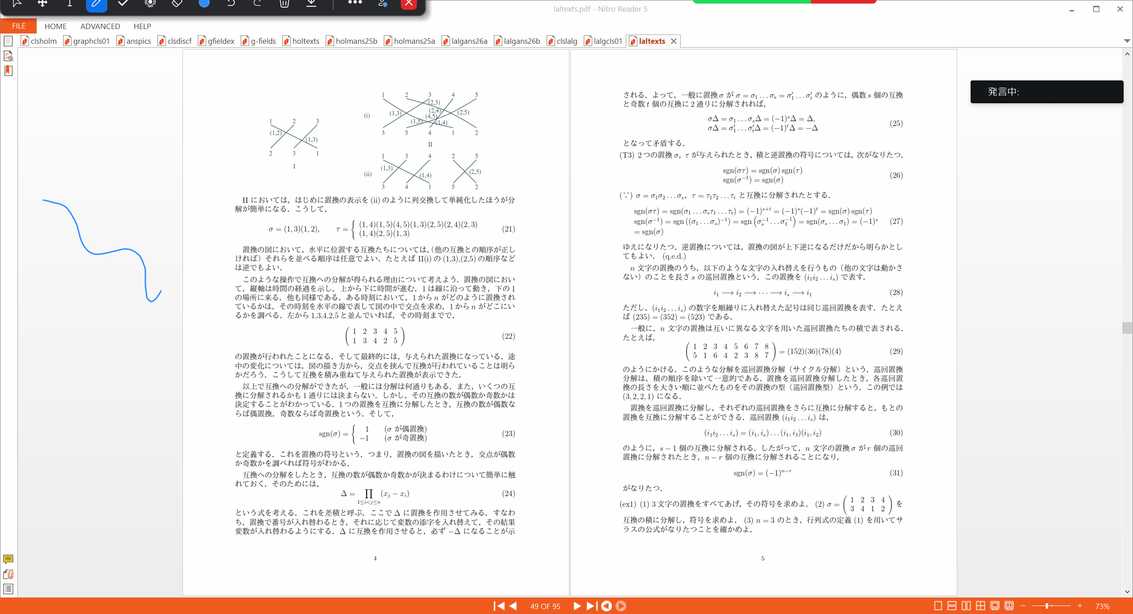The width and height of the screenshot is (1133, 614).
Task: Close the laltexts document tab
Action: [x=674, y=41]
